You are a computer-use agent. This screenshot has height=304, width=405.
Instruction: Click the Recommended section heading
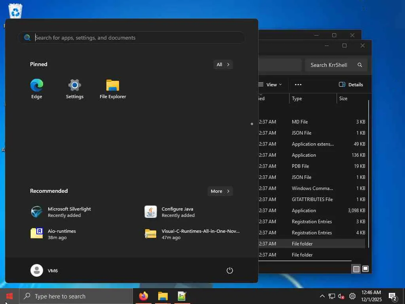click(49, 191)
